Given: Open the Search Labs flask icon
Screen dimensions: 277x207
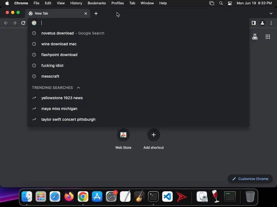Looking at the screenshot, I should coord(255,37).
